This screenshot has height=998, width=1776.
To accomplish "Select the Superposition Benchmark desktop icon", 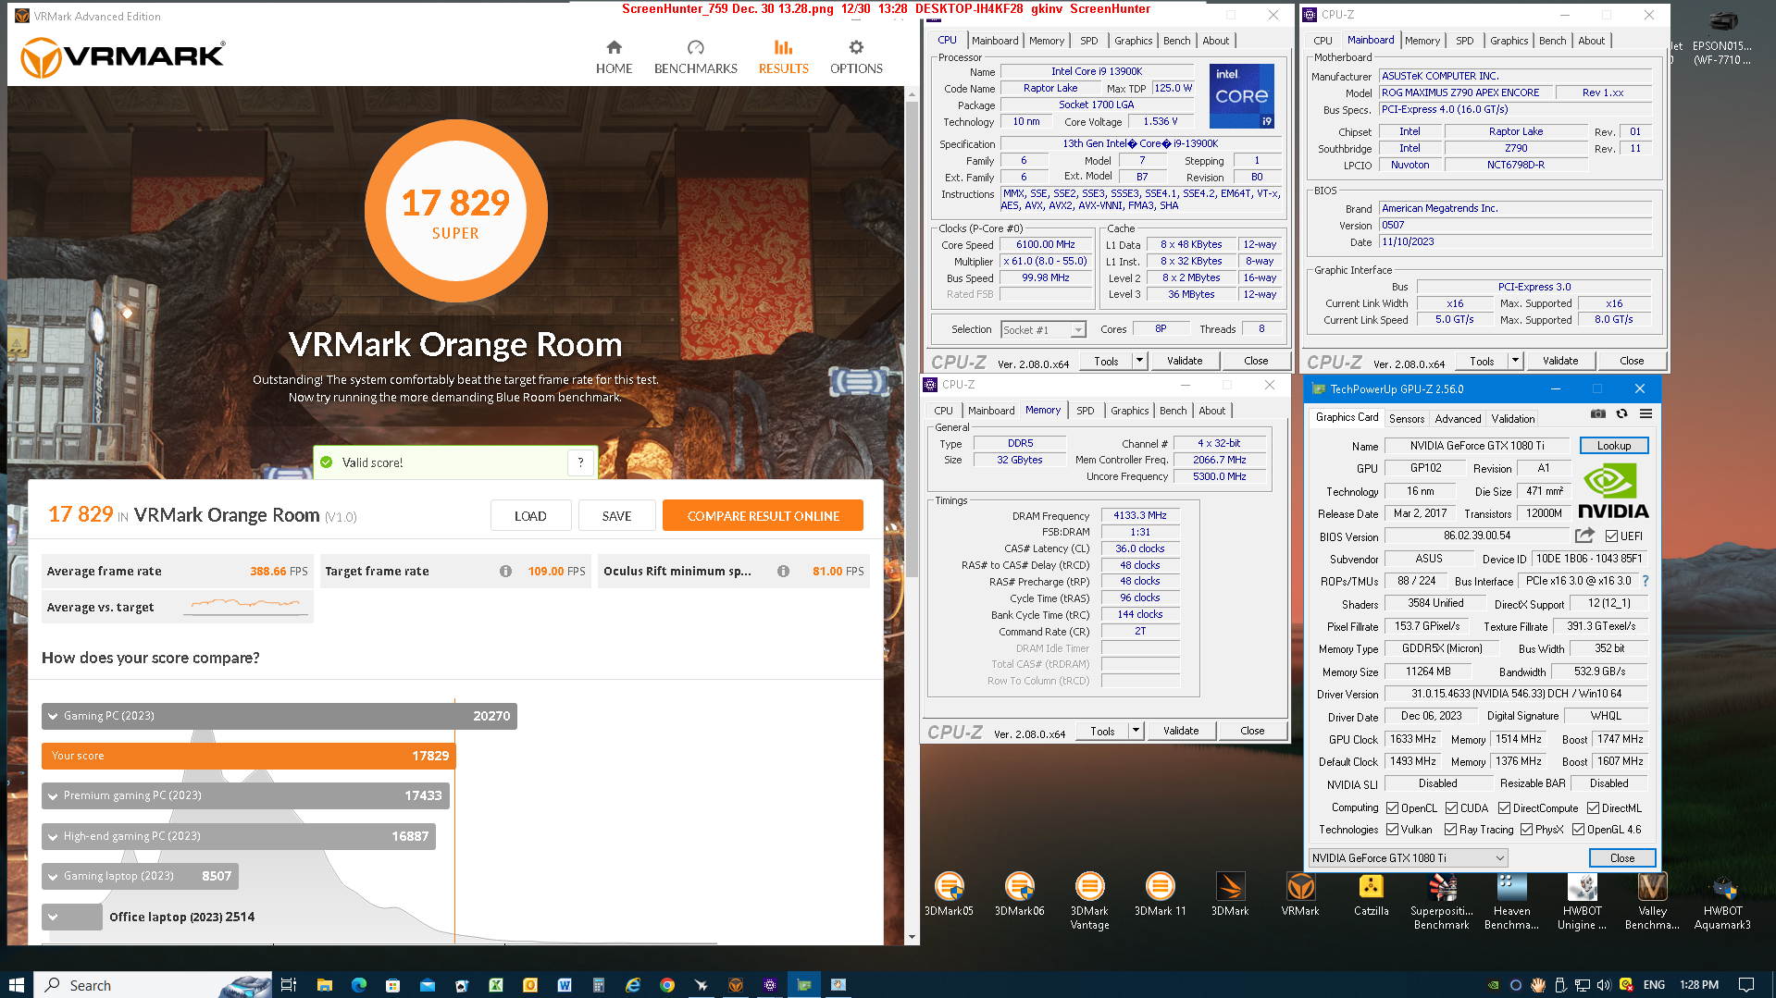I will click(1441, 901).
